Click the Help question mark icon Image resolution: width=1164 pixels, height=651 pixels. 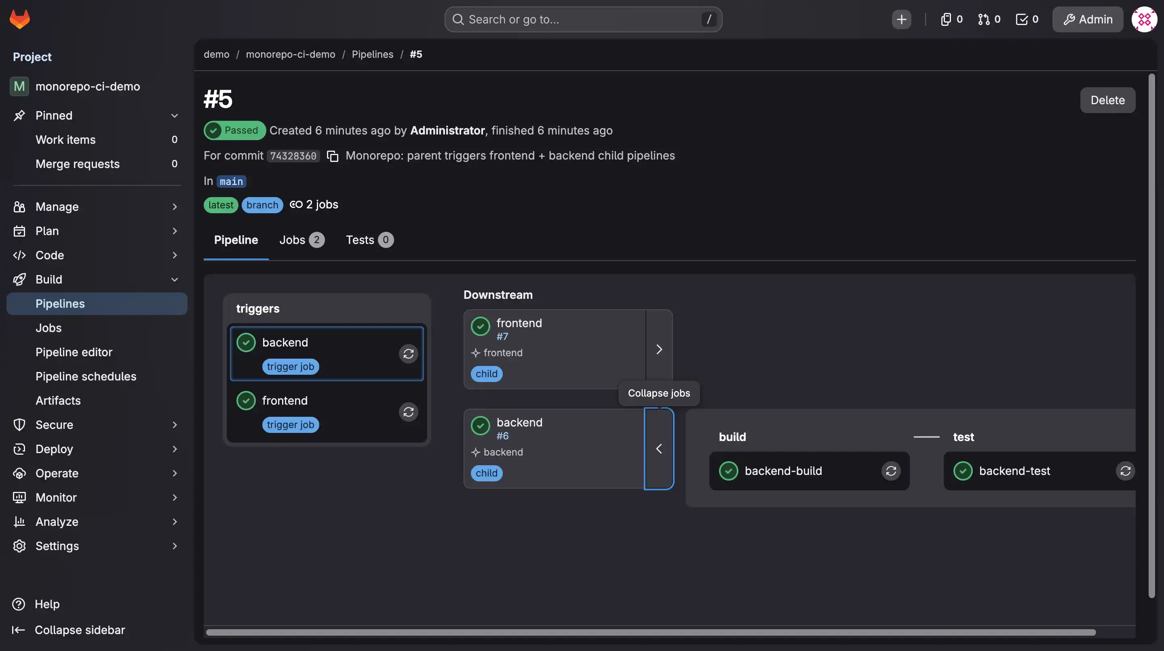pyautogui.click(x=19, y=604)
